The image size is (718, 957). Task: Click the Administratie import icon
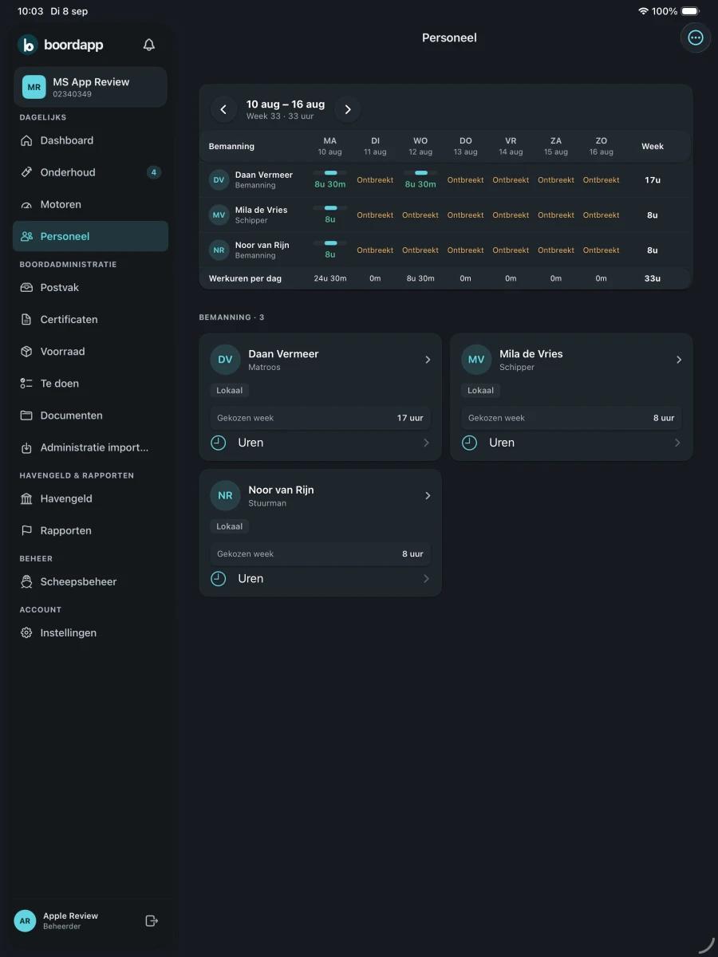[26, 447]
